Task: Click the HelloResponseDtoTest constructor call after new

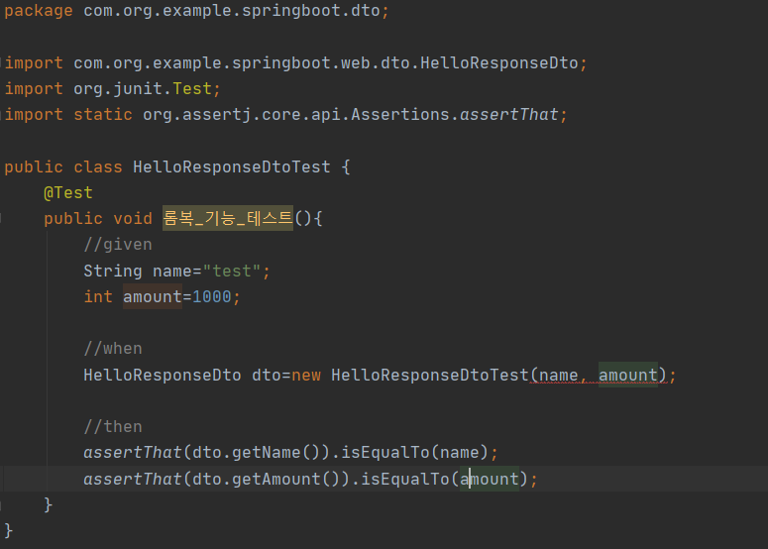Action: tap(430, 376)
